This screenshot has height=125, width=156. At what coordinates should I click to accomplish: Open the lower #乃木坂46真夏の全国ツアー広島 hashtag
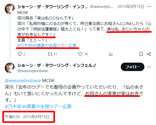point(38,106)
